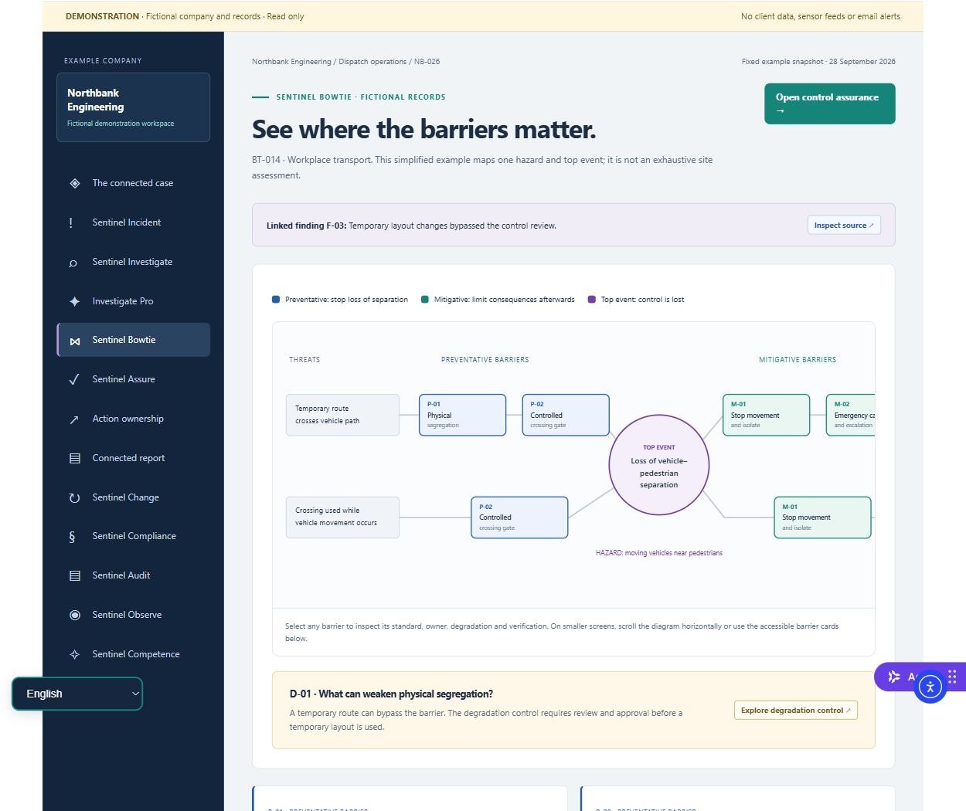
Task: Open the accessibility options round button
Action: (930, 686)
